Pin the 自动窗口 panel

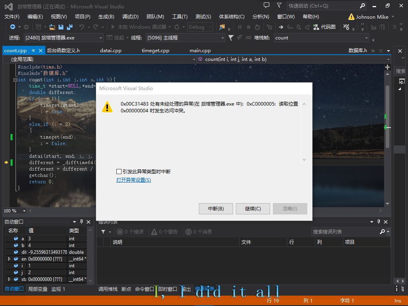pyautogui.click(x=81, y=222)
